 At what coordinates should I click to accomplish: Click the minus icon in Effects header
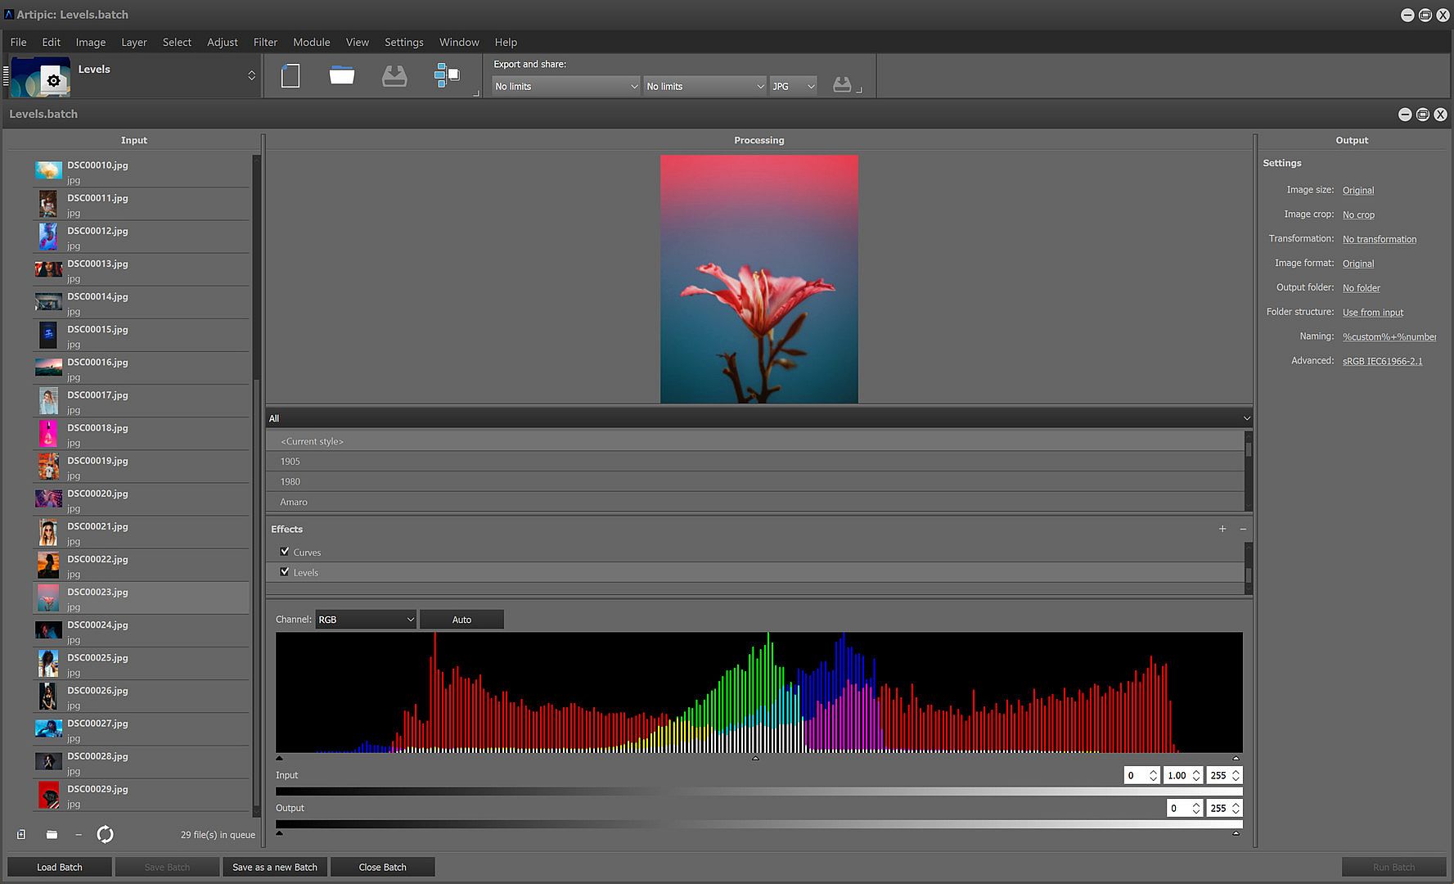[x=1243, y=529]
